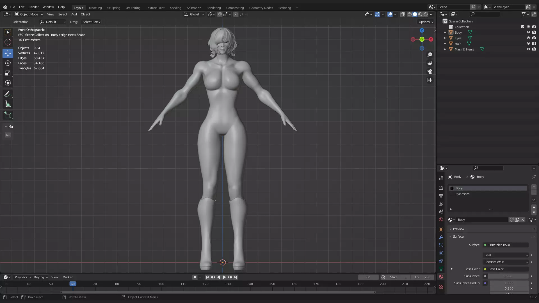Collapse the Surface panel
This screenshot has height=303, width=539.
pyautogui.click(x=458, y=237)
